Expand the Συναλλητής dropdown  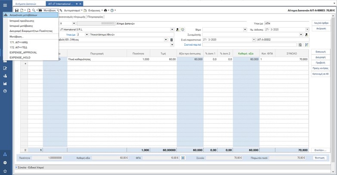pyautogui.click(x=301, y=34)
